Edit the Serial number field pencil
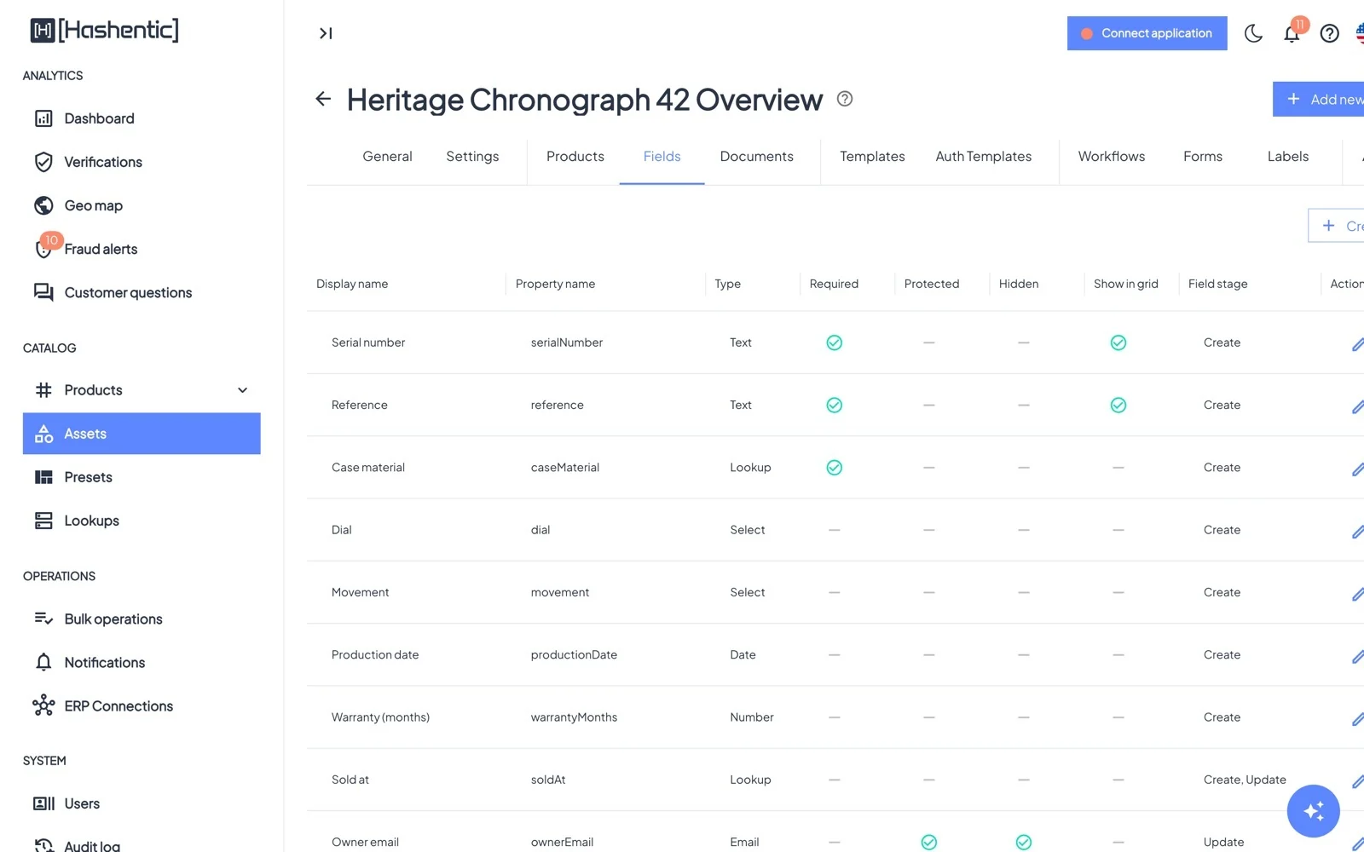Image resolution: width=1364 pixels, height=852 pixels. pos(1357,344)
